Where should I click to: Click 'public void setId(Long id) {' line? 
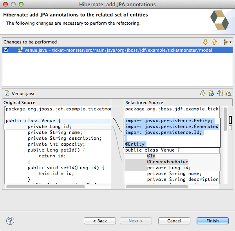pyautogui.click(x=66, y=168)
